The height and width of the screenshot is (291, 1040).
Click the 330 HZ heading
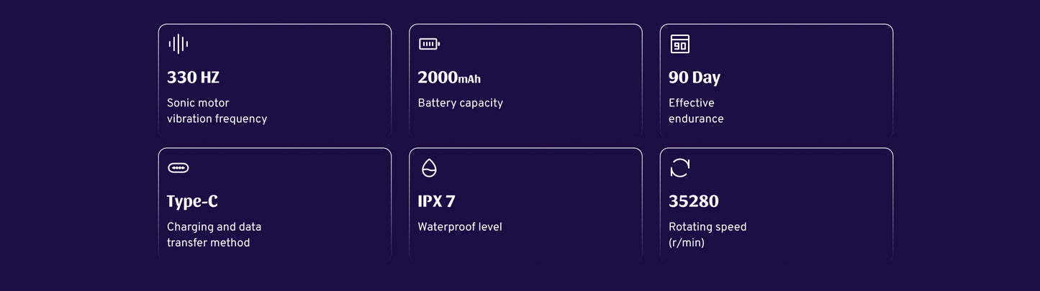[193, 78]
